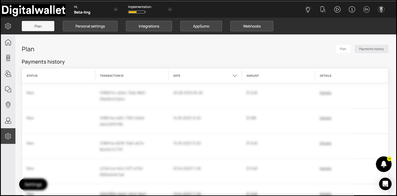
Task: Open the notifications bell icon
Action: (383, 164)
